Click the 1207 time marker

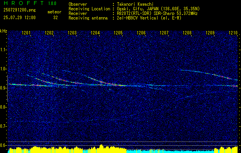tap(164, 33)
